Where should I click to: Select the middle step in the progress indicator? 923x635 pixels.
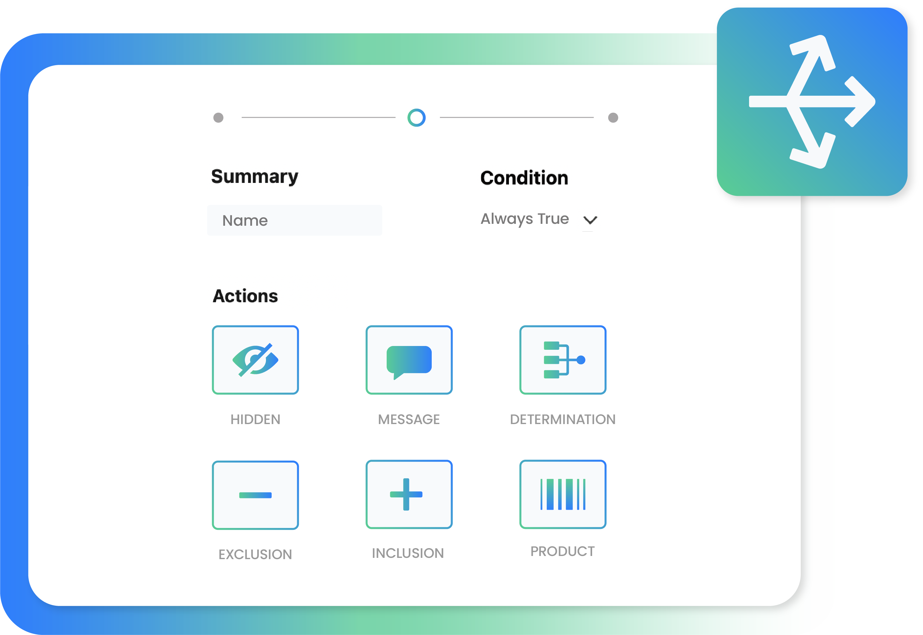[417, 117]
